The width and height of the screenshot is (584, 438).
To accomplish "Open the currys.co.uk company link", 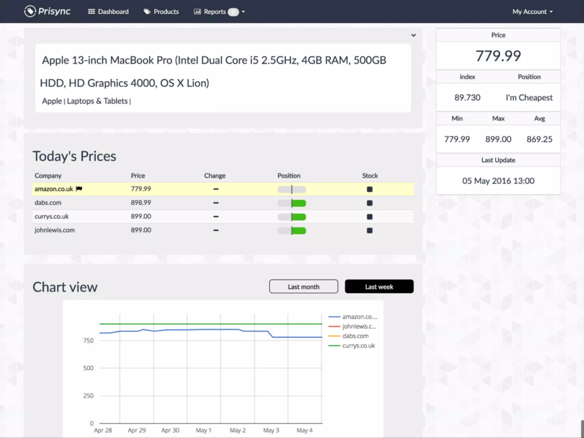I will pos(52,216).
